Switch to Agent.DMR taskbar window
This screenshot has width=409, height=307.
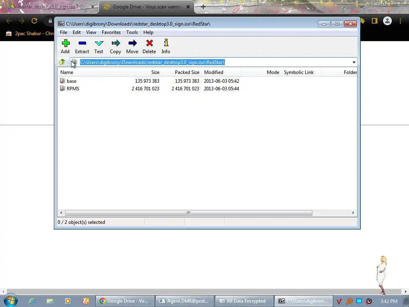pyautogui.click(x=185, y=301)
